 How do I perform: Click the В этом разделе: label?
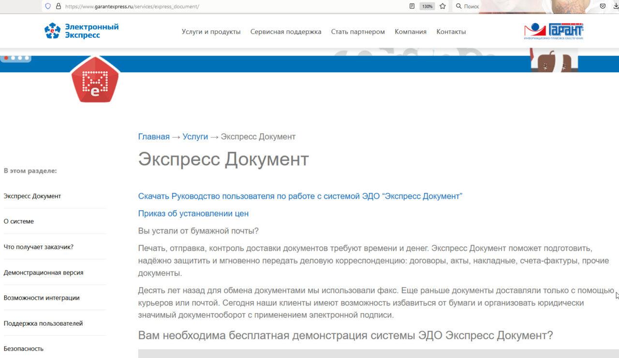click(x=30, y=170)
